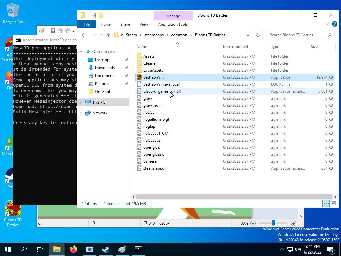Open the ExtraAssets folder
This screenshot has height=256, width=341.
pyautogui.click(x=153, y=70)
